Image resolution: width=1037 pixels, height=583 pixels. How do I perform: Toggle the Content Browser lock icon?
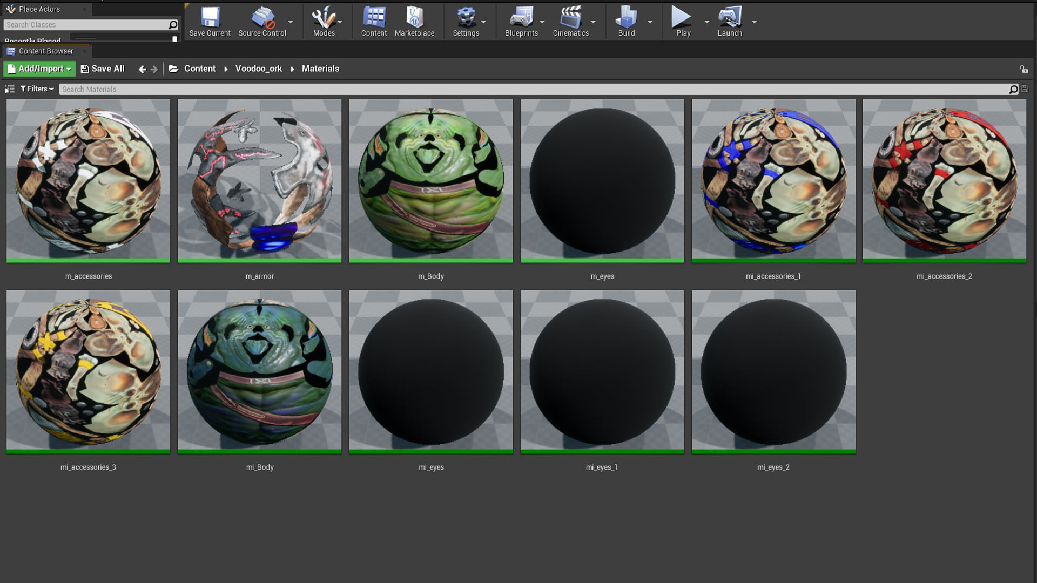pos(1023,69)
